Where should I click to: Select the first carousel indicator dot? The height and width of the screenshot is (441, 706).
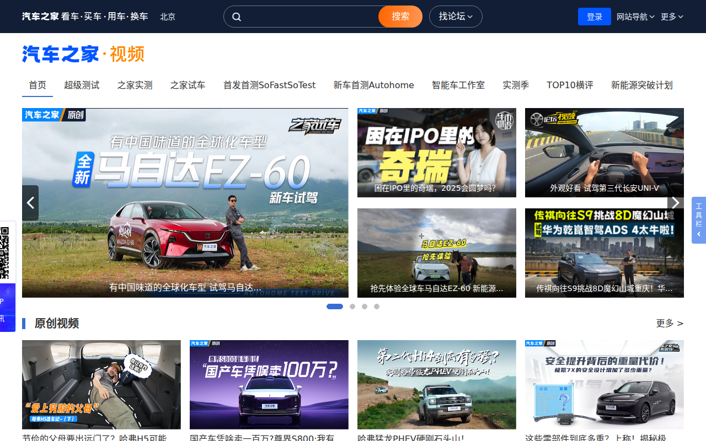click(x=335, y=306)
